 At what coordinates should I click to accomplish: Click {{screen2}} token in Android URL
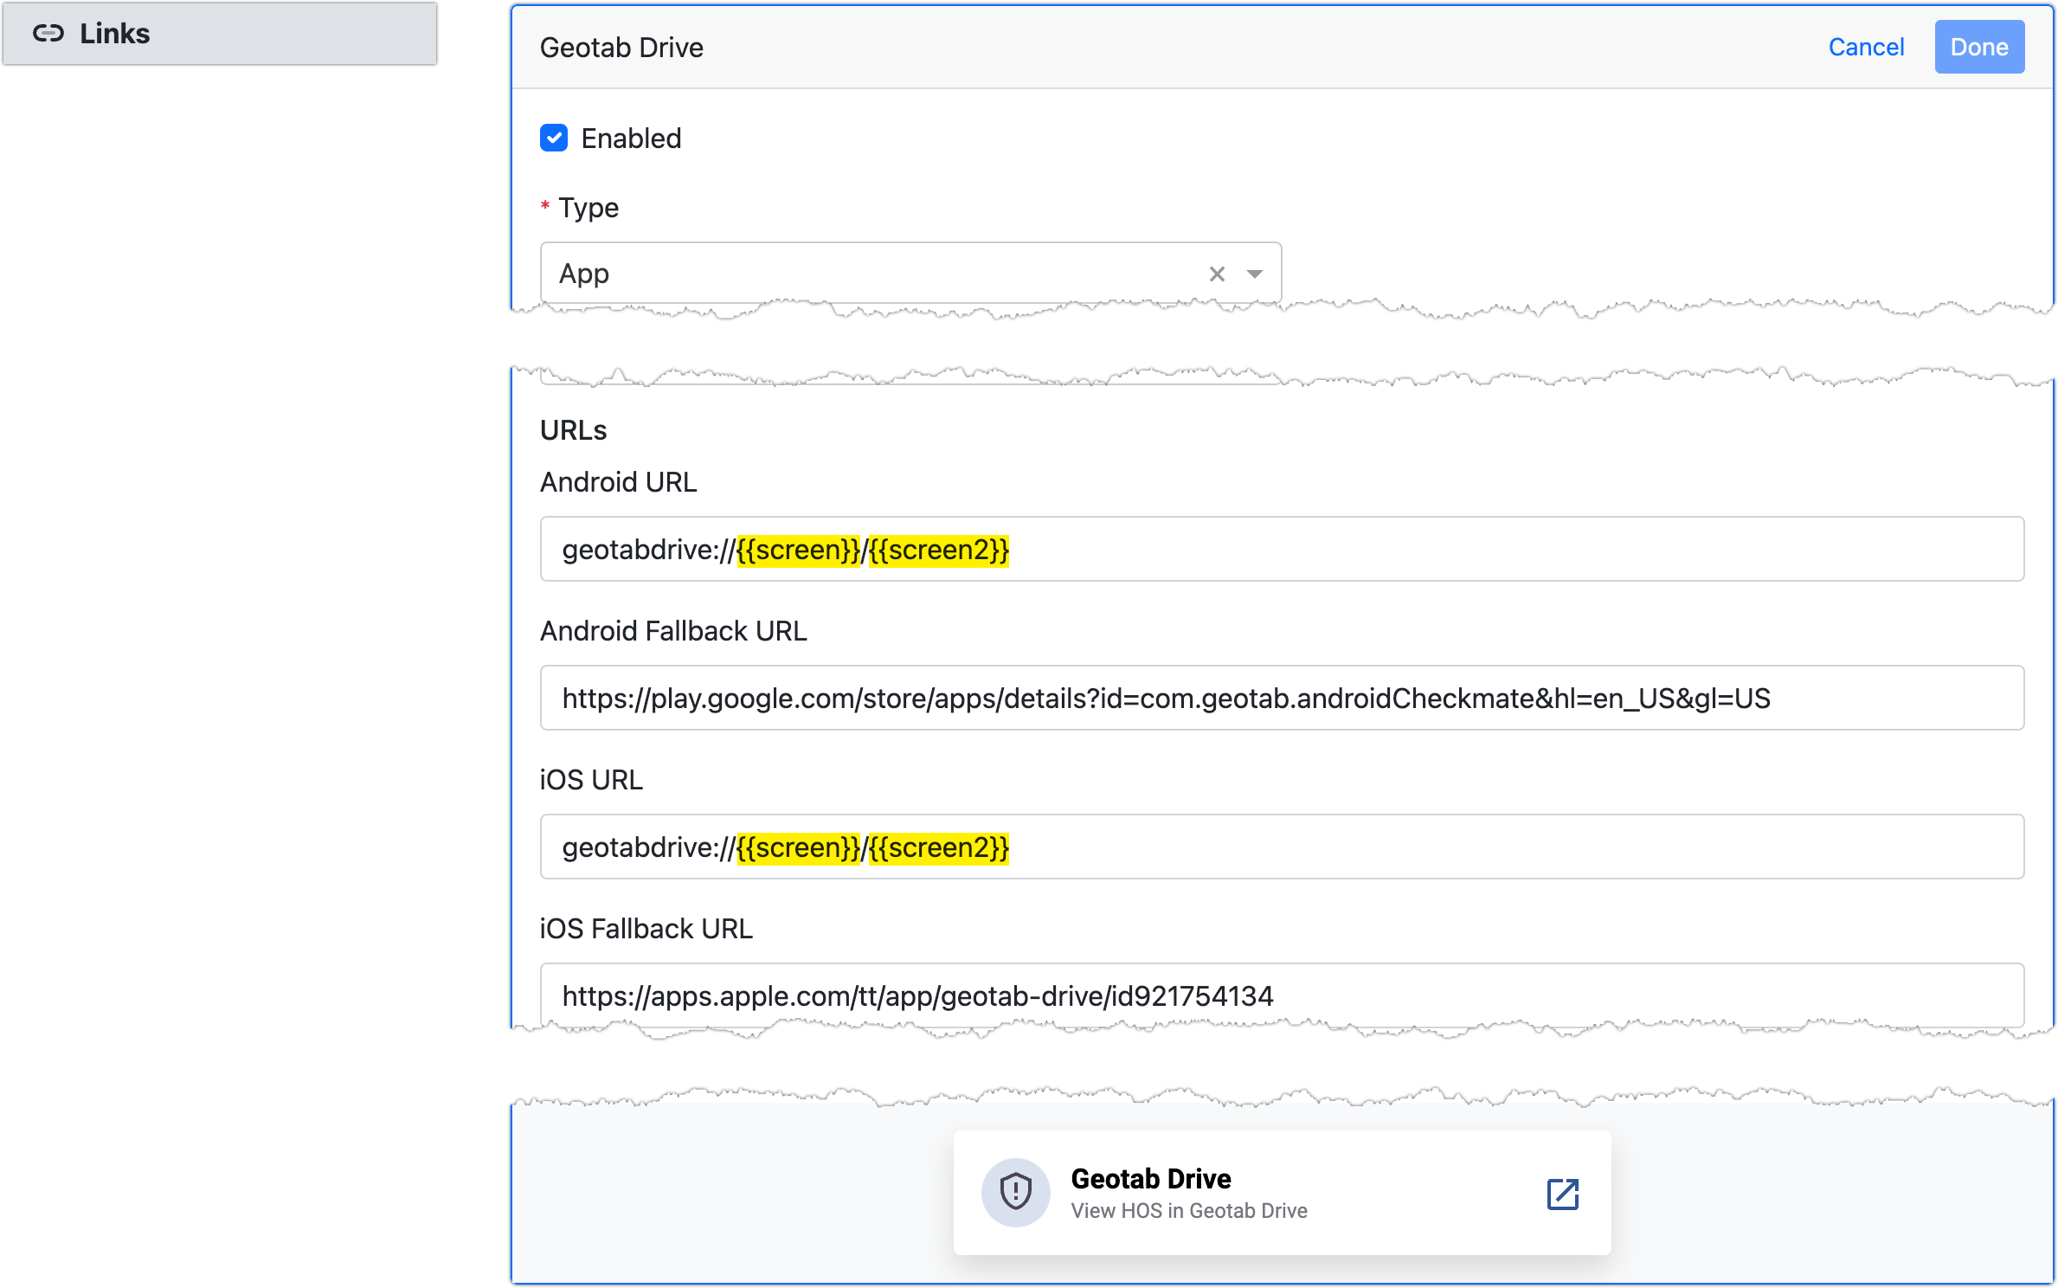pyautogui.click(x=939, y=551)
